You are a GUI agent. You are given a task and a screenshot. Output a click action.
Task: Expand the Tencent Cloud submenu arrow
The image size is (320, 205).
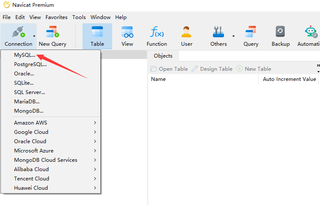pyautogui.click(x=95, y=179)
